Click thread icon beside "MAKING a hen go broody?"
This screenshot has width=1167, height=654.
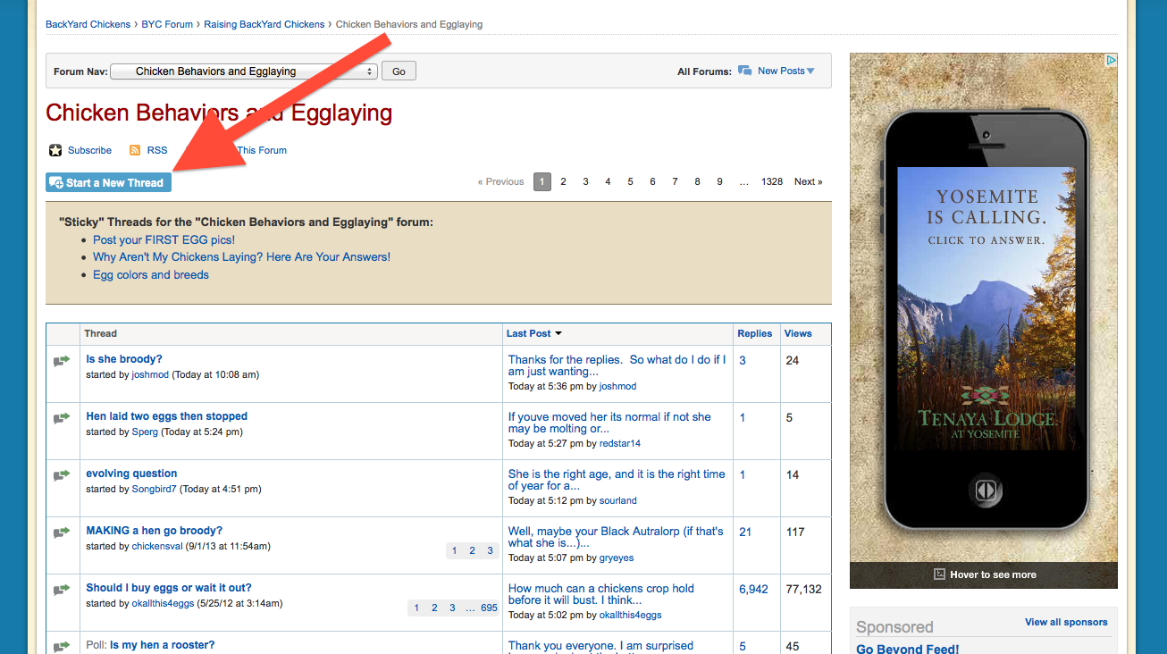62,532
